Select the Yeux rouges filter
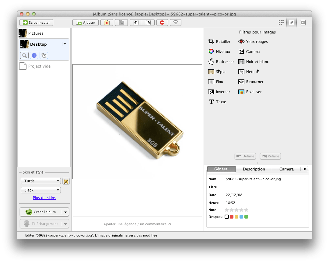The image size is (329, 263). tap(253, 41)
